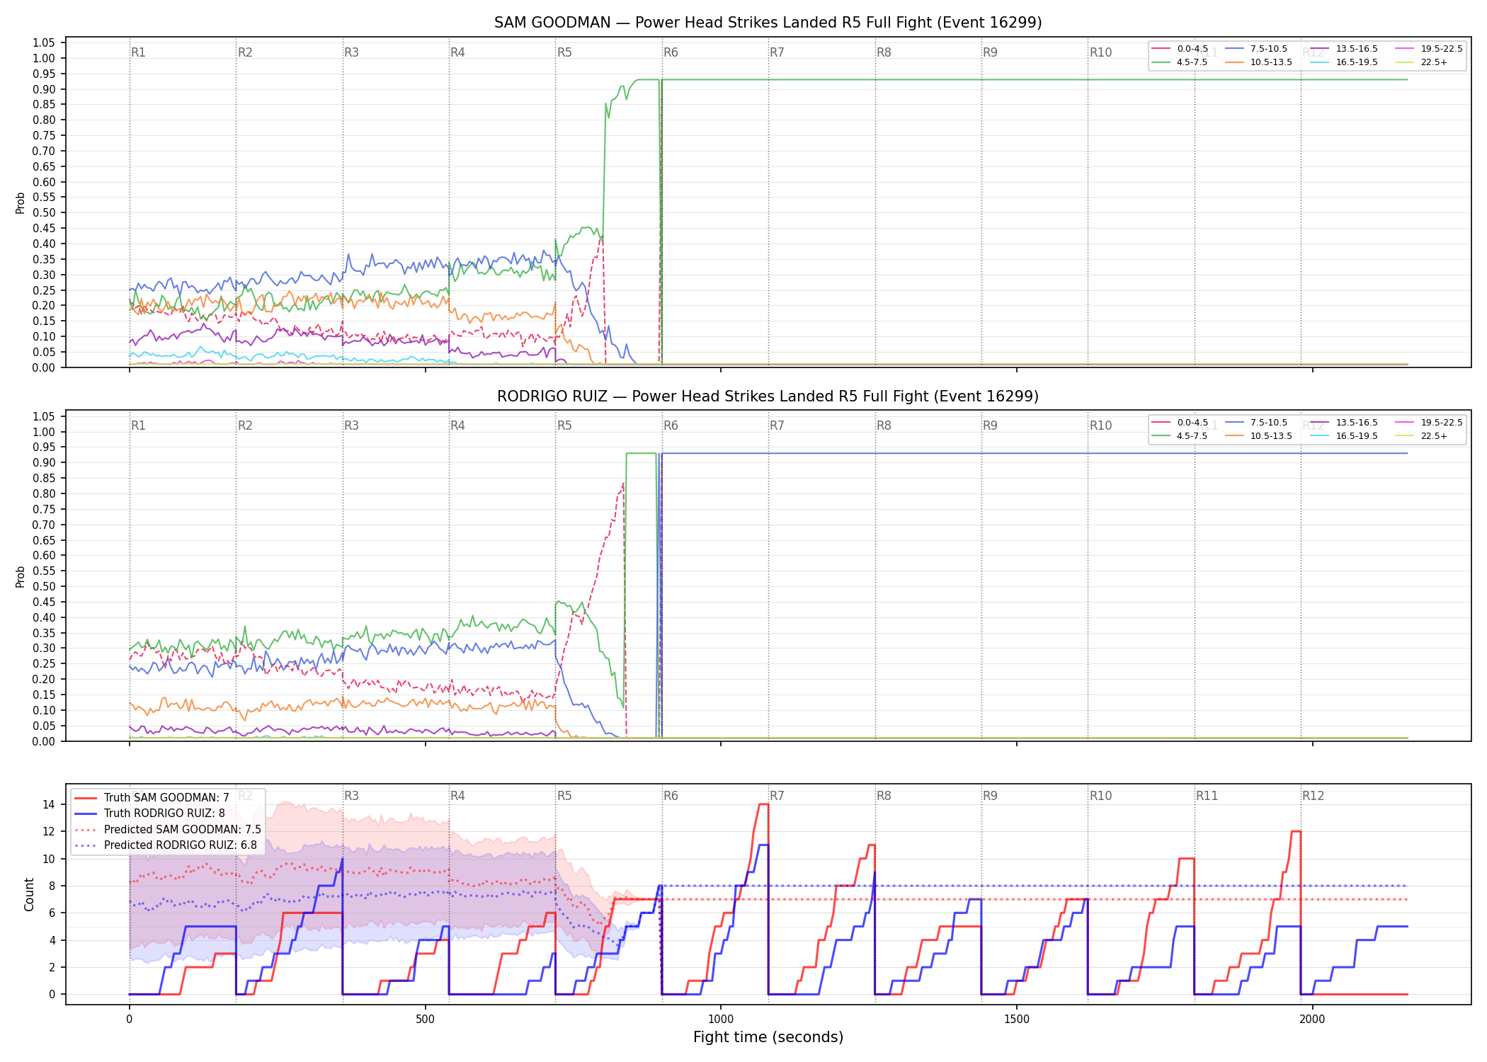Click the Fight time (seconds) axis label
The height and width of the screenshot is (1062, 1487).
tap(768, 1037)
